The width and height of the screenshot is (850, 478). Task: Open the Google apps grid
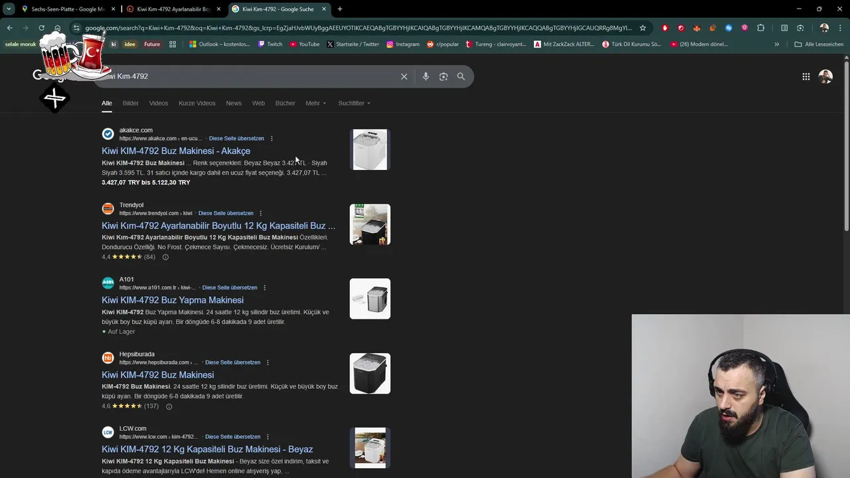point(806,76)
